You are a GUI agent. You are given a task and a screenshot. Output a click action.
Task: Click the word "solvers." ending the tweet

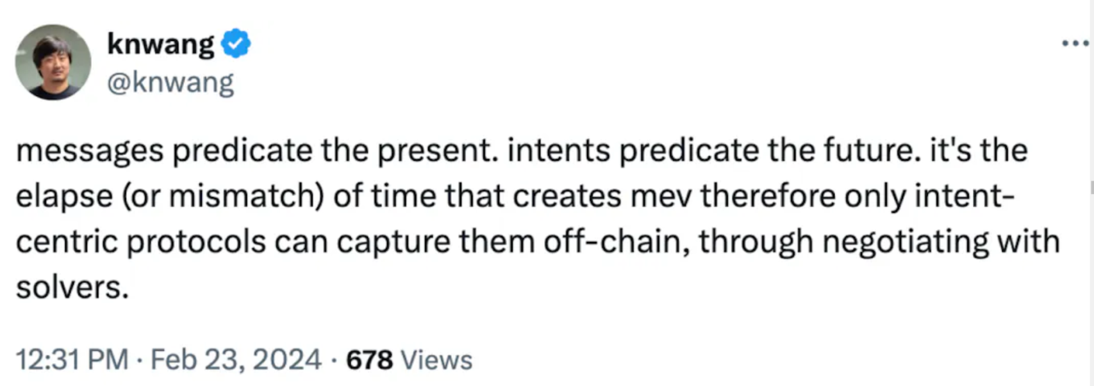(x=72, y=287)
